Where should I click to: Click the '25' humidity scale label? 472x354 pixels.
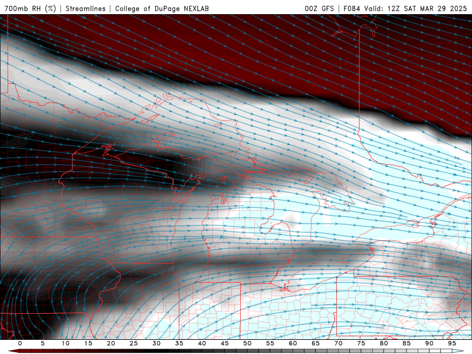pos(134,343)
